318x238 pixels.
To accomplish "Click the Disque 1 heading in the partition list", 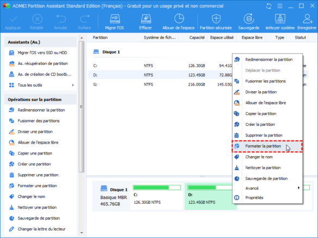I will [x=111, y=52].
